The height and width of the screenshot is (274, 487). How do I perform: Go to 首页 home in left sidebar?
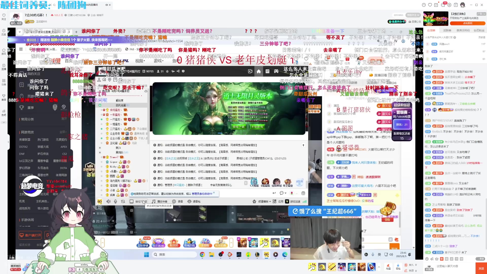click(4, 52)
